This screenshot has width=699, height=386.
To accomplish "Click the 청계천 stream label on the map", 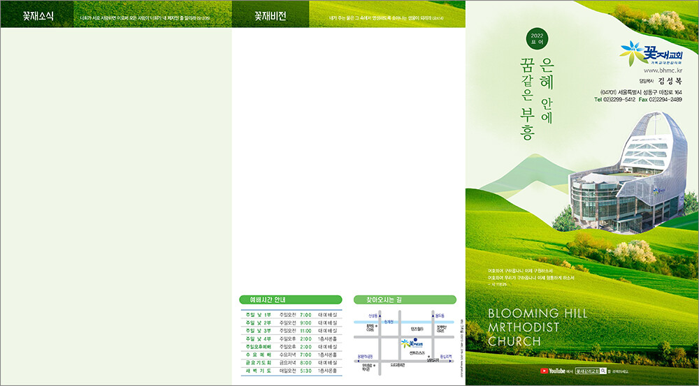I will [389, 322].
